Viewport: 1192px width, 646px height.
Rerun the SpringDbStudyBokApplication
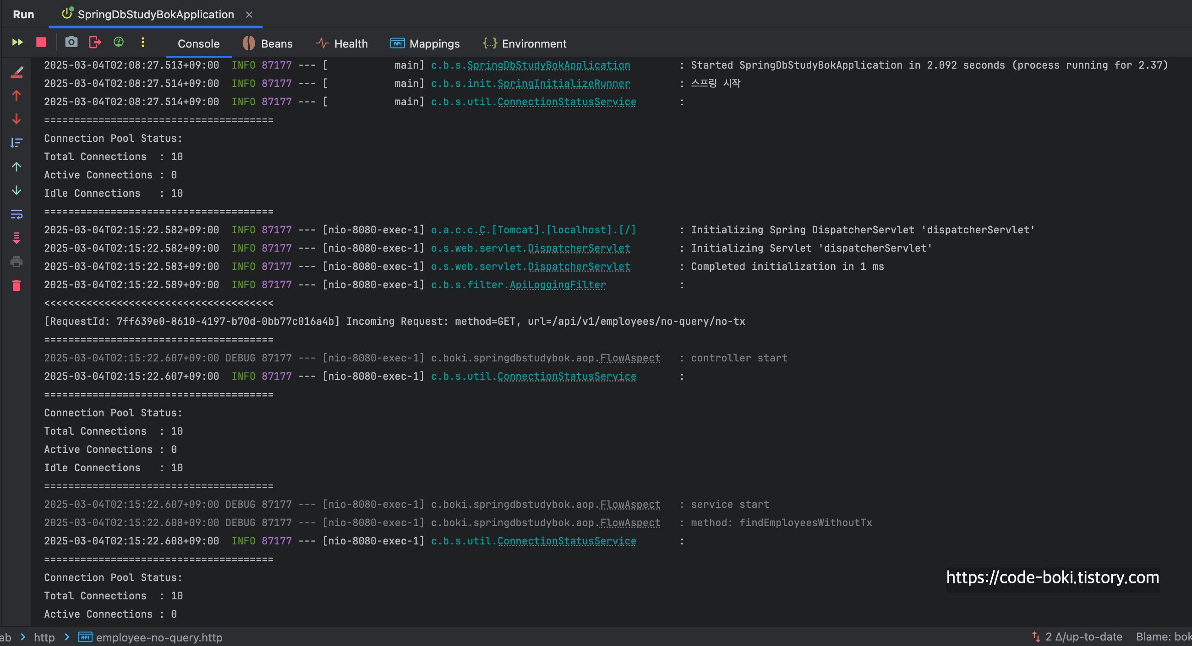17,43
